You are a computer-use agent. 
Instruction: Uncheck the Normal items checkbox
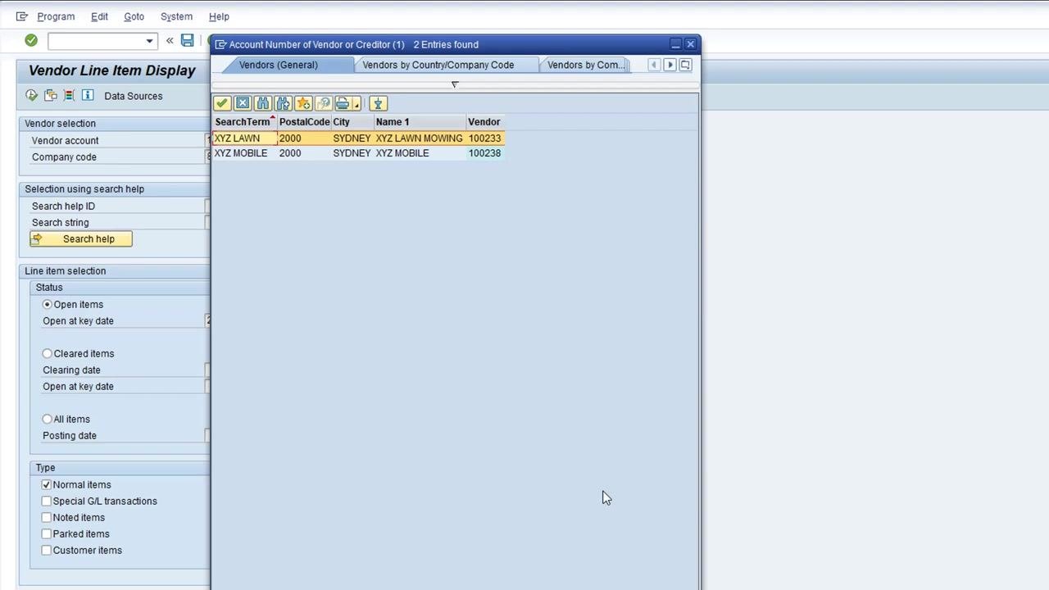[x=47, y=484]
